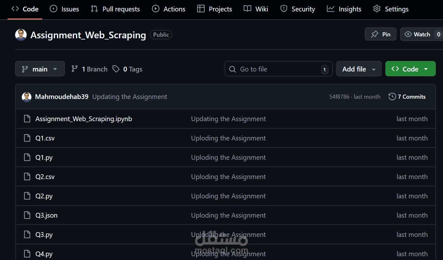443x260 pixels.
Task: Click the file icon beside Q2.csv
Action: pos(27,177)
